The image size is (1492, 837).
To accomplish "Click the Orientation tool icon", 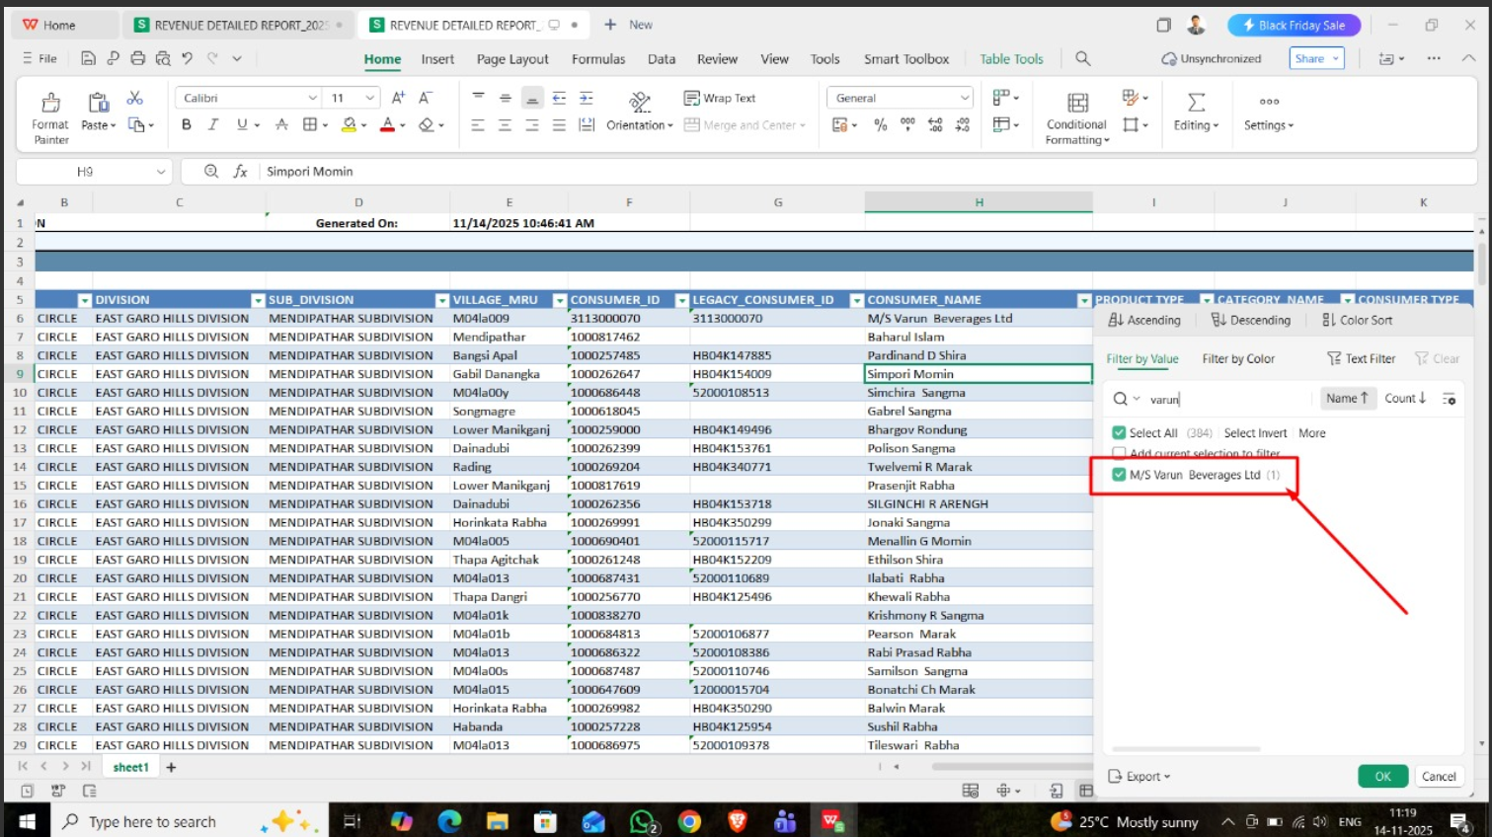I will (640, 102).
